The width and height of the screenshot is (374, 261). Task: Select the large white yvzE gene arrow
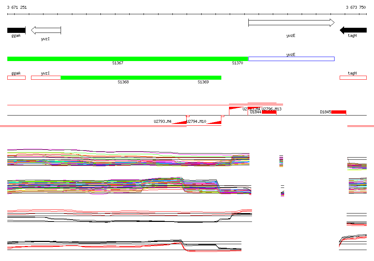[291, 23]
